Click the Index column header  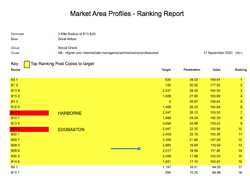216,70
